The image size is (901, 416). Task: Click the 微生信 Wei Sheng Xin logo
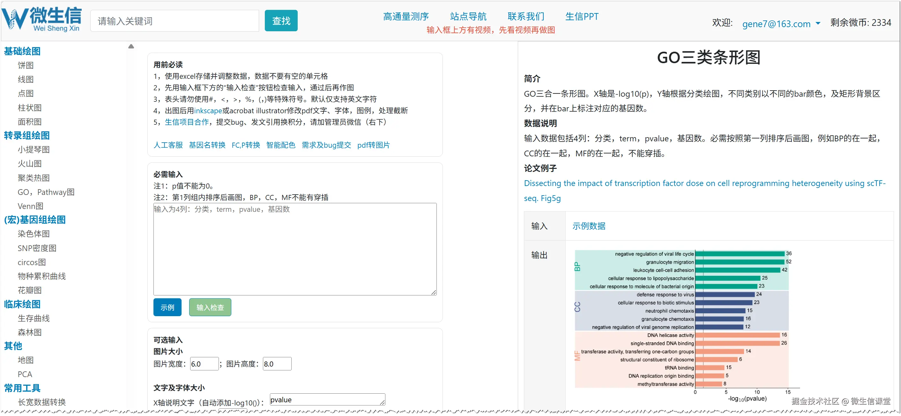click(42, 19)
